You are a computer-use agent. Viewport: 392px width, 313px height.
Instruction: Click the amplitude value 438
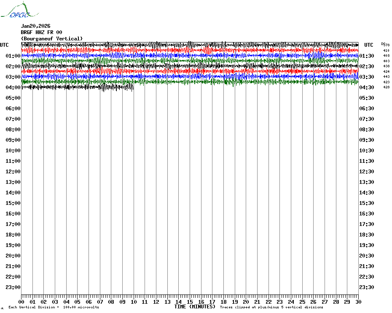click(x=386, y=66)
